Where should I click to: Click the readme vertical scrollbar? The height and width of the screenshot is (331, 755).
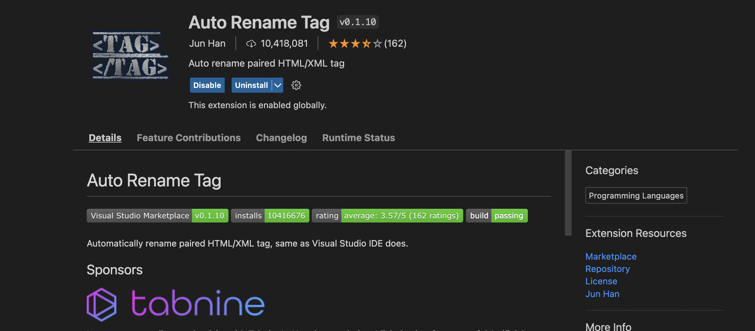pyautogui.click(x=568, y=193)
